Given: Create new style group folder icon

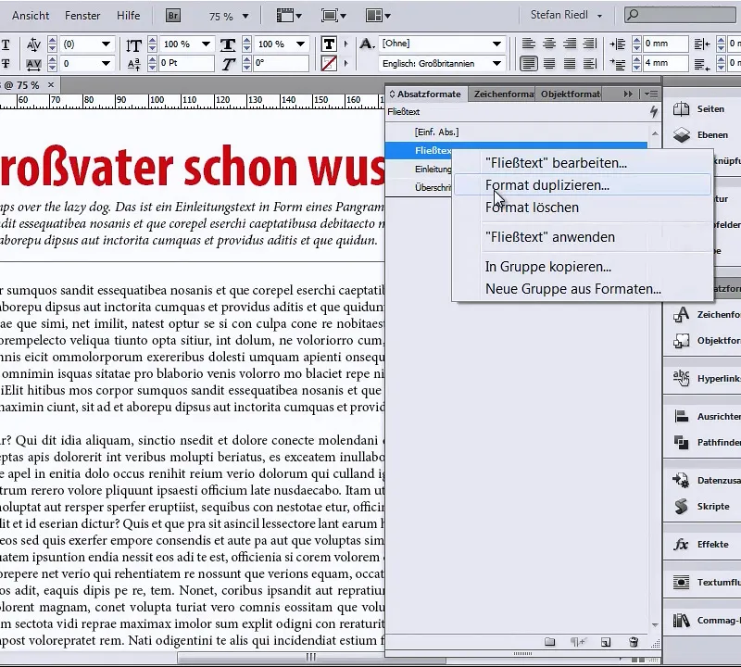Looking at the screenshot, I should (549, 641).
